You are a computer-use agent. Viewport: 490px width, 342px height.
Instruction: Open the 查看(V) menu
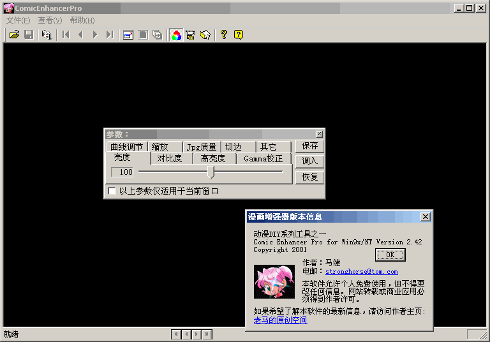[50, 20]
